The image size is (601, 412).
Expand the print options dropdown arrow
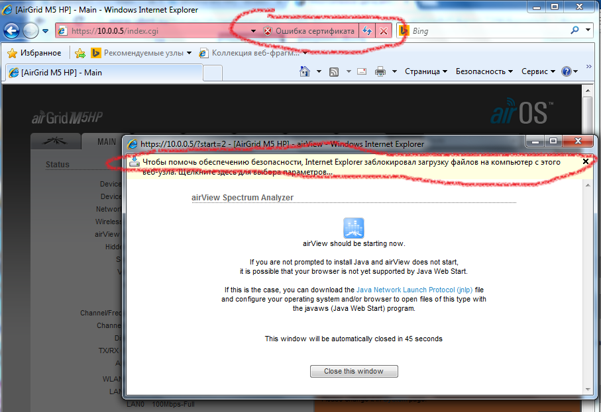click(394, 71)
